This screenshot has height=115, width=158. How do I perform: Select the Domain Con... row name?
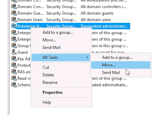pyautogui.click(x=30, y=7)
